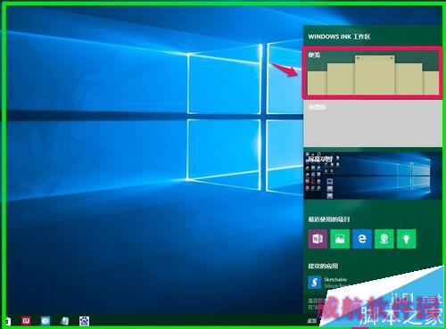
Task: Open the 屏幕草图 screen sketch tile
Action: point(373,176)
